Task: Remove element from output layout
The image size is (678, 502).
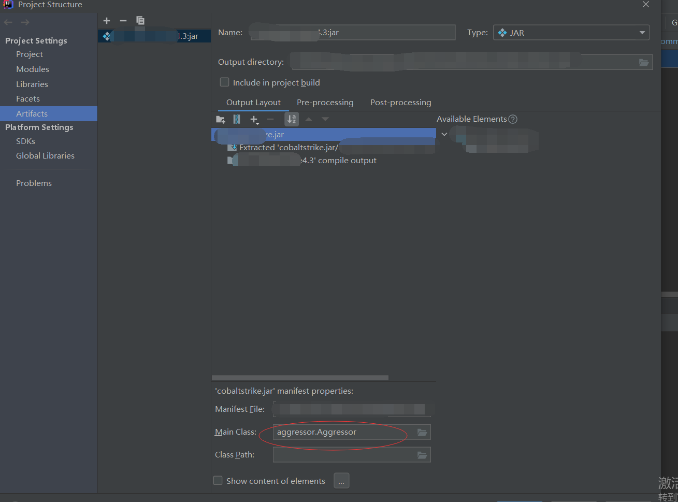Action: point(270,120)
